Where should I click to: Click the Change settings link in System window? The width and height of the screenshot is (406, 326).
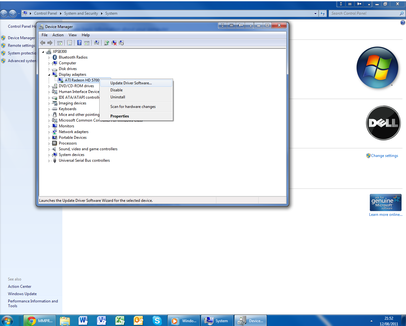(x=384, y=156)
